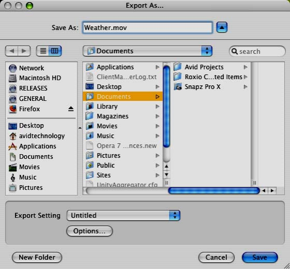The height and width of the screenshot is (269, 290).
Task: Open the Export Setting dropdown
Action: [124, 216]
